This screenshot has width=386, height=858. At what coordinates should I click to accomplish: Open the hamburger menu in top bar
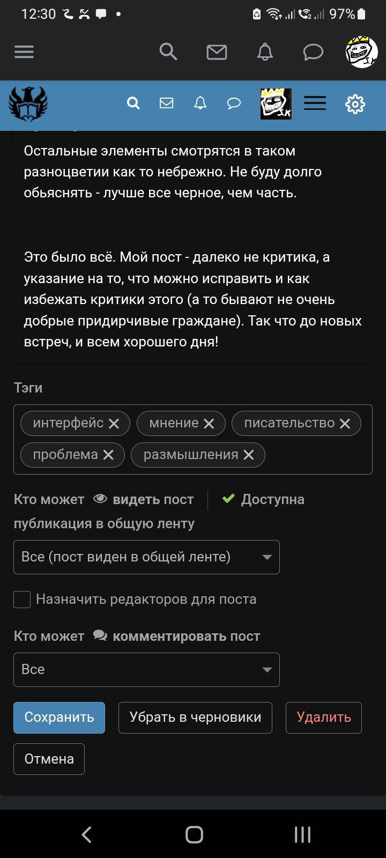(x=24, y=52)
